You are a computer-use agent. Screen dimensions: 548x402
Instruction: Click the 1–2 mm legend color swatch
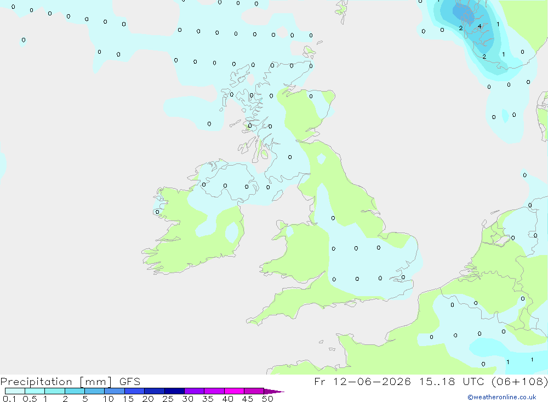pyautogui.click(x=55, y=391)
